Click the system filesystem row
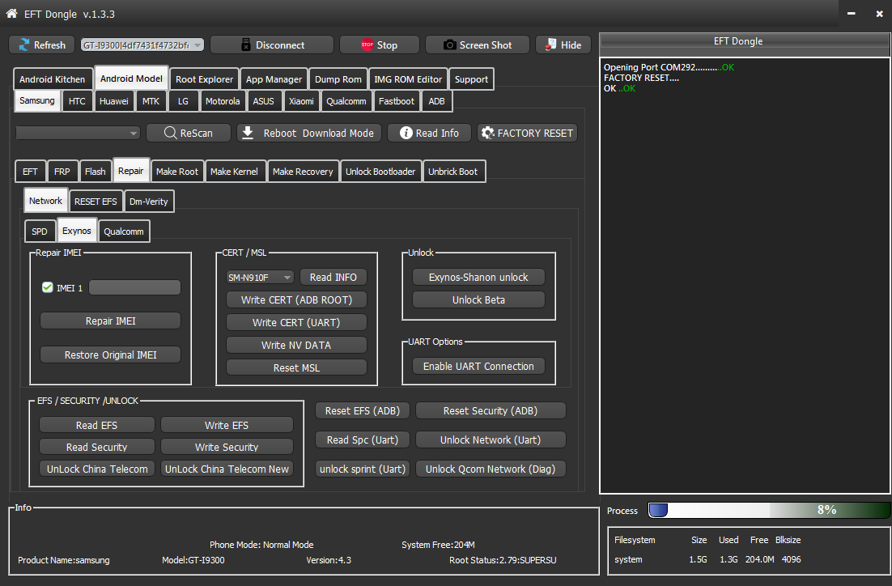The height and width of the screenshot is (586, 892). click(x=707, y=560)
